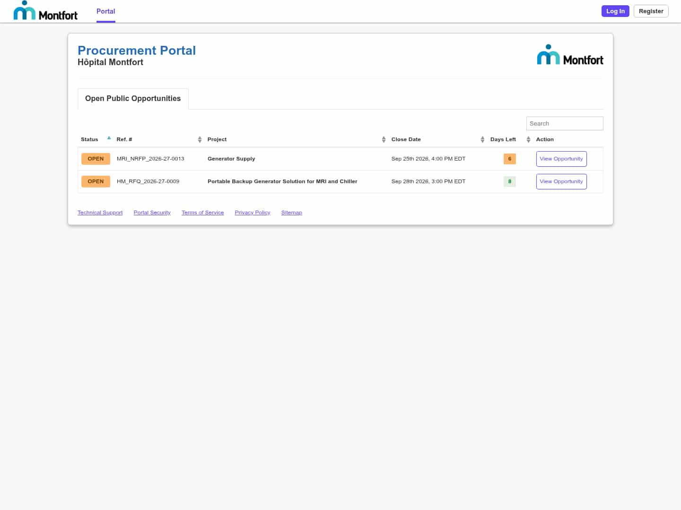Click the Close Date column header text

[x=406, y=139]
